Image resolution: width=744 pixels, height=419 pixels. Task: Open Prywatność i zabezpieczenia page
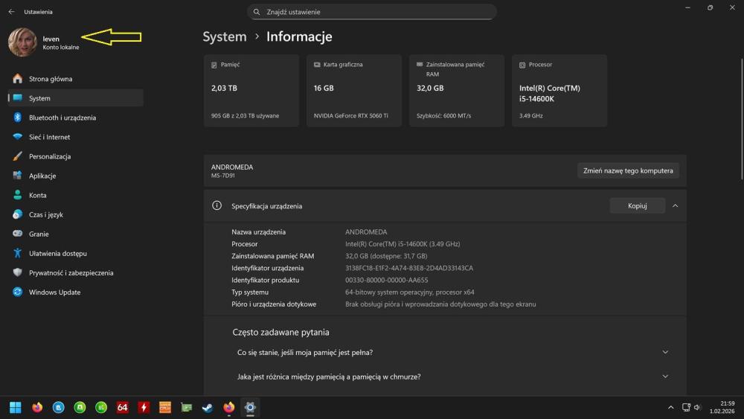(x=71, y=272)
